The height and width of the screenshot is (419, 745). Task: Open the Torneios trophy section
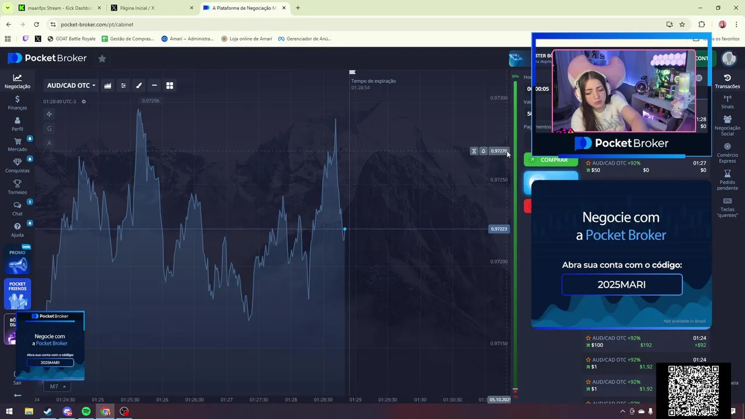(x=17, y=187)
